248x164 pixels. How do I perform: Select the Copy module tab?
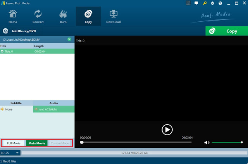[x=88, y=16]
